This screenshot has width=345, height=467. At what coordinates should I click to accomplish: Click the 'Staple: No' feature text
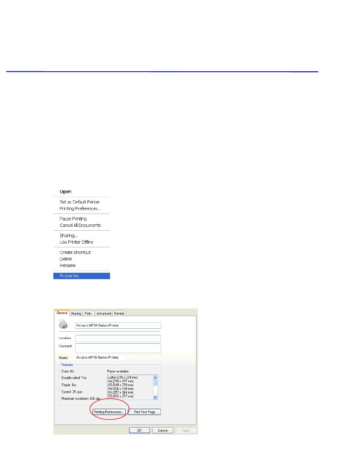point(69,385)
